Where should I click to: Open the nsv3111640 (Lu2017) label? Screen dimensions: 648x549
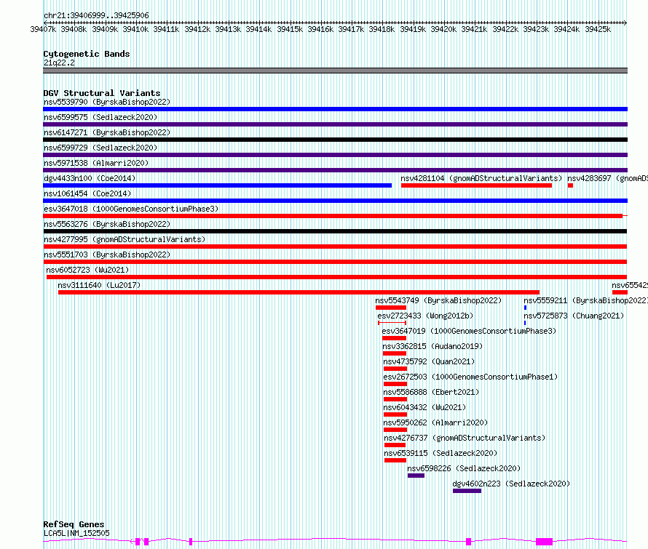[99, 285]
